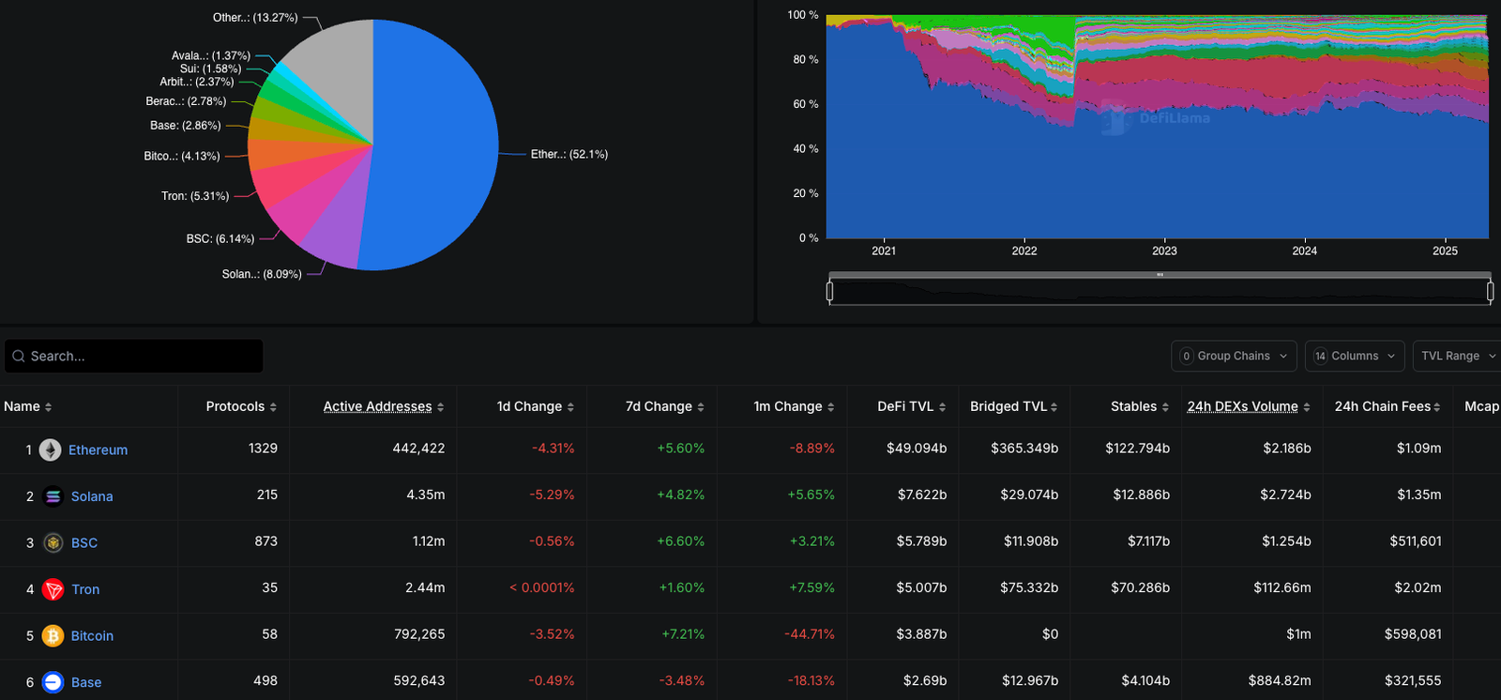Click the Ethereum chain logo icon
The width and height of the screenshot is (1501, 700).
(x=50, y=449)
